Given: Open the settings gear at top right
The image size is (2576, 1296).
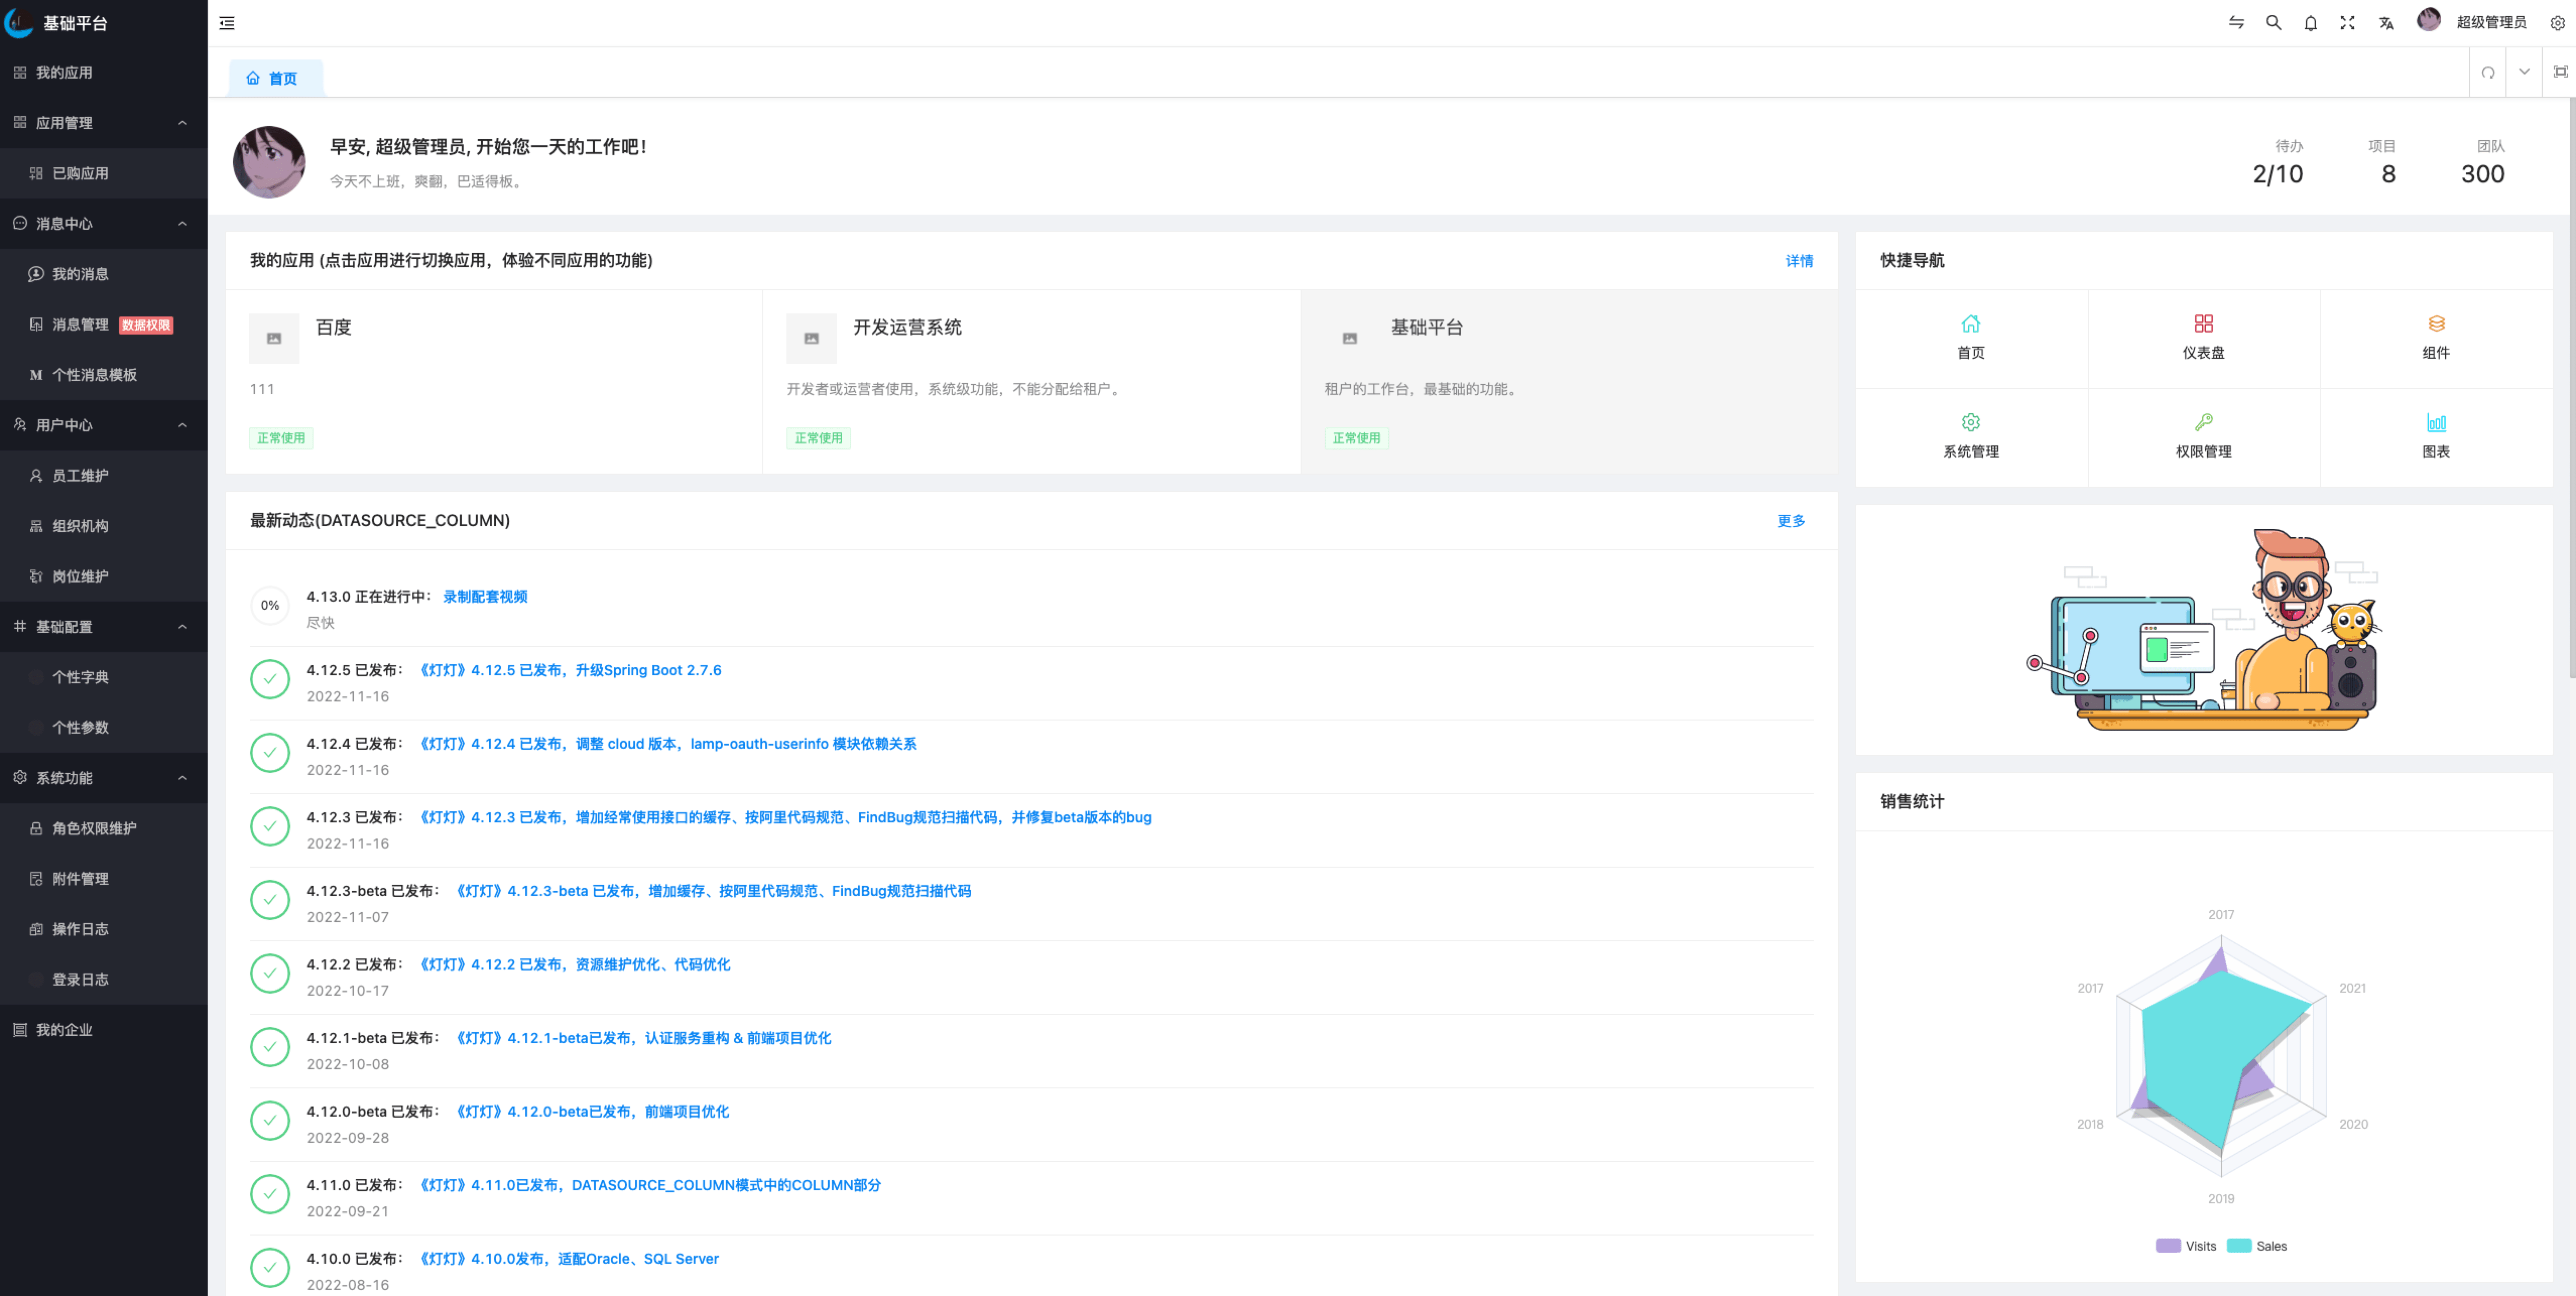Looking at the screenshot, I should tap(2557, 23).
